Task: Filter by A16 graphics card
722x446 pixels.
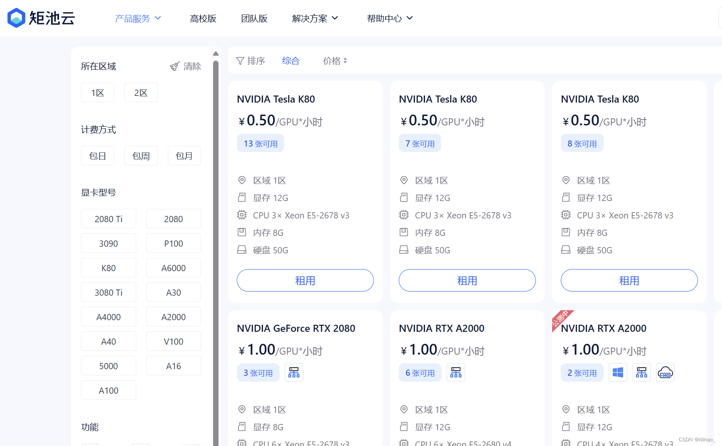Action: pos(174,366)
